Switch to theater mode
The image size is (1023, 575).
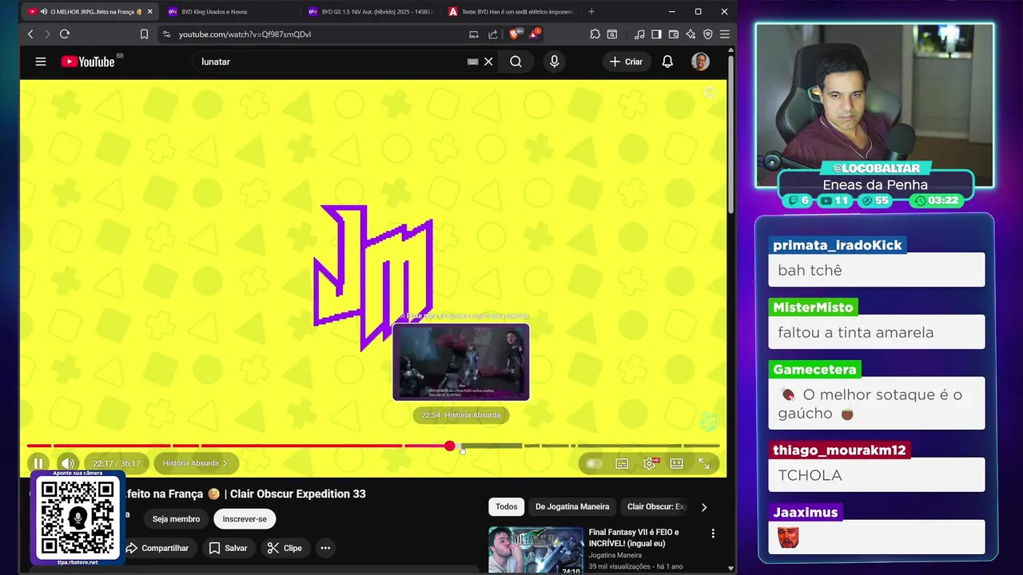pos(676,463)
